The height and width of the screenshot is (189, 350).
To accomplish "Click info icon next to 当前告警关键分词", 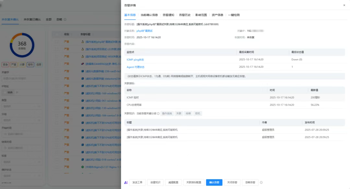I will point(158,113).
